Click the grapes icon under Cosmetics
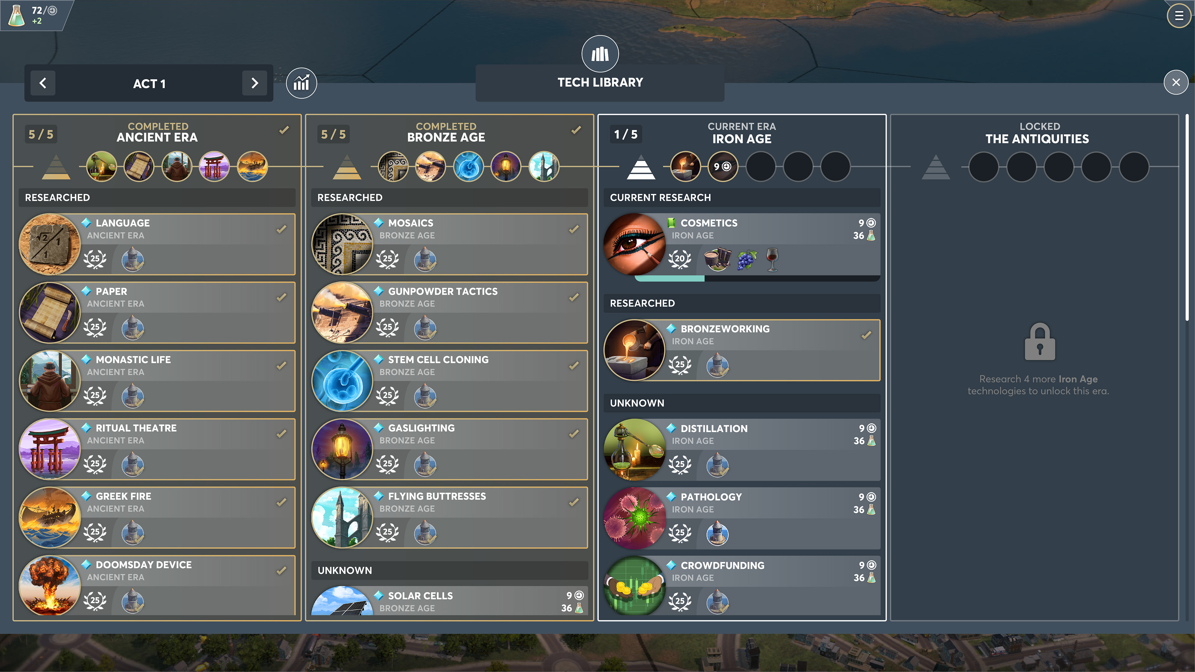 coord(747,259)
